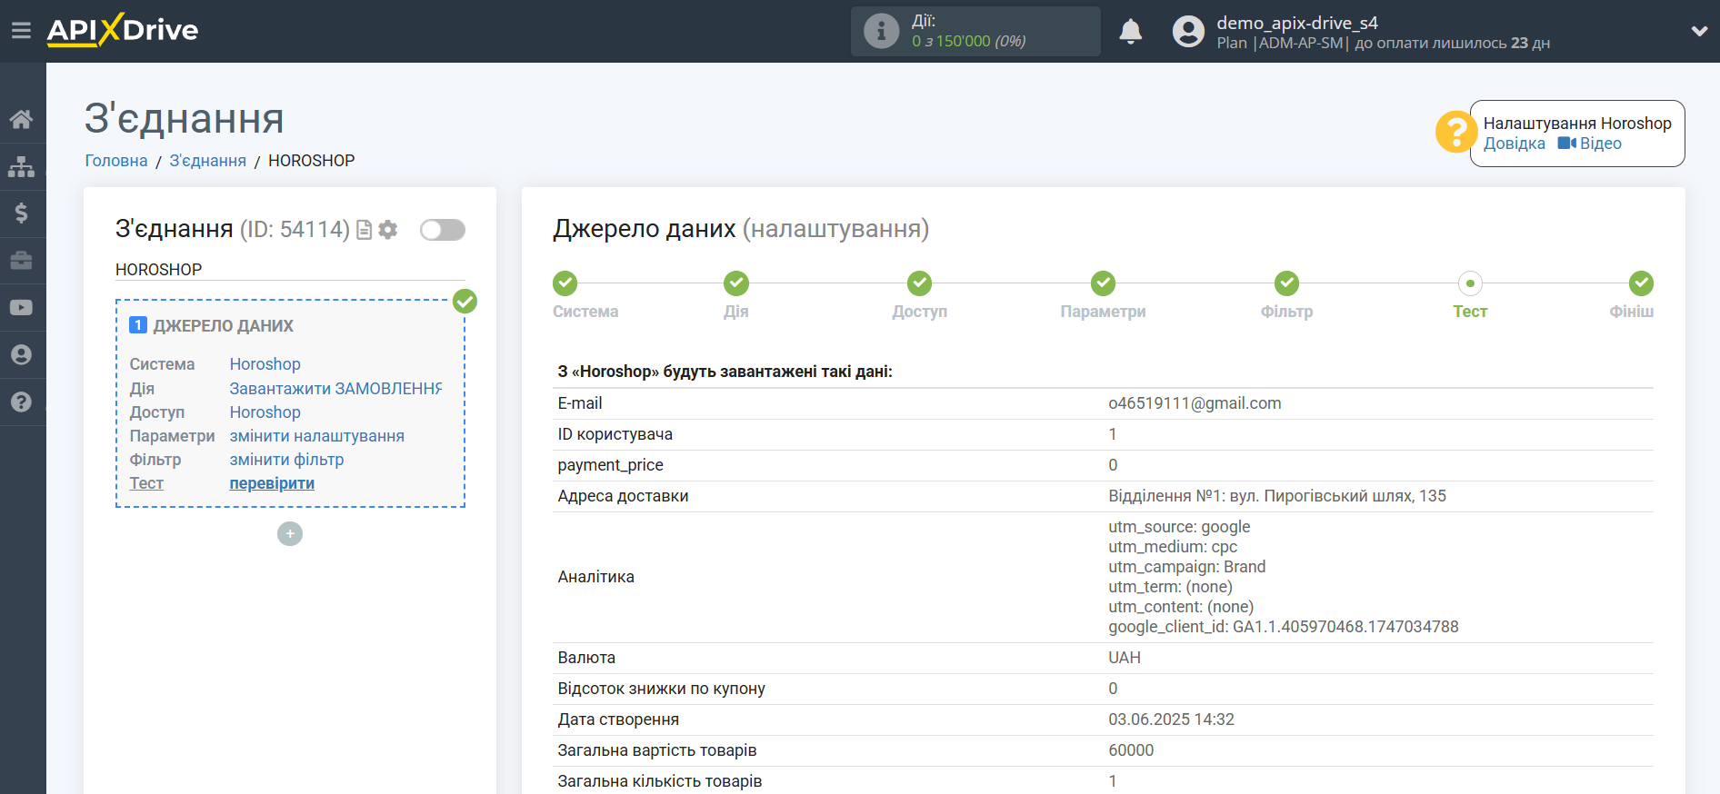Open the connections sitemap sidebar icon
1720x794 pixels.
coord(21,166)
